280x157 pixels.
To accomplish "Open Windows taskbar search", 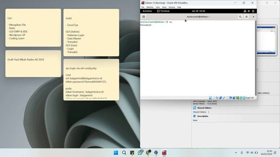I will (x=124, y=153).
